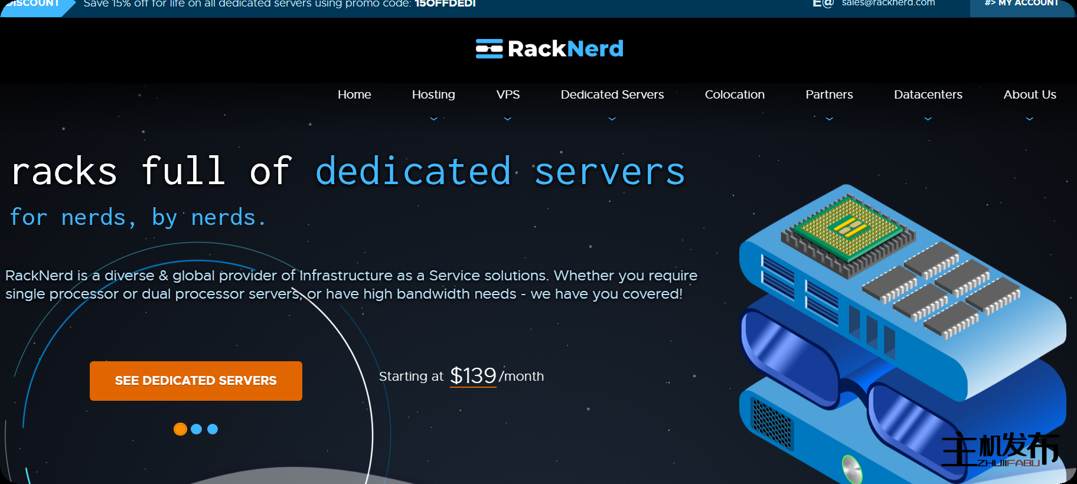Open My Account in the top bar
Viewport: 1077px width, 484px height.
pos(1021,5)
